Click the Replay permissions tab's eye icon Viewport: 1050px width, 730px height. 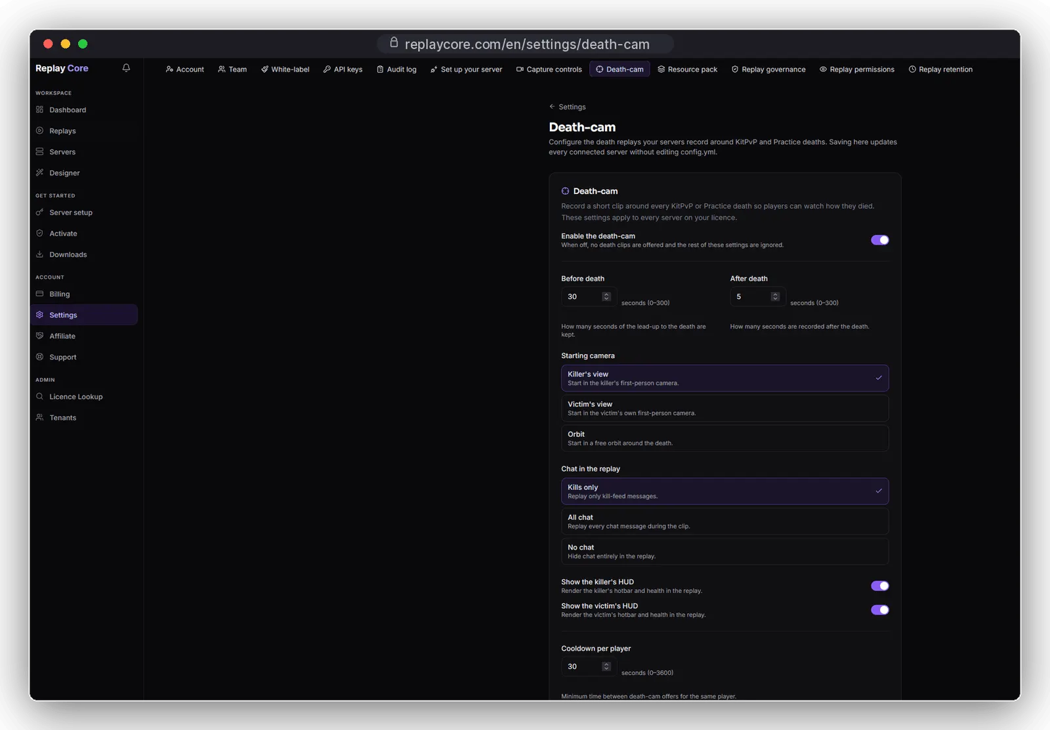(x=823, y=69)
